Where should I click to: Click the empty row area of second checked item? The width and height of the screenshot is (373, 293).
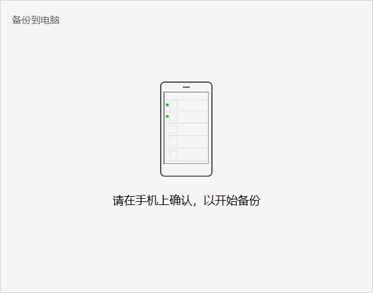(193, 117)
